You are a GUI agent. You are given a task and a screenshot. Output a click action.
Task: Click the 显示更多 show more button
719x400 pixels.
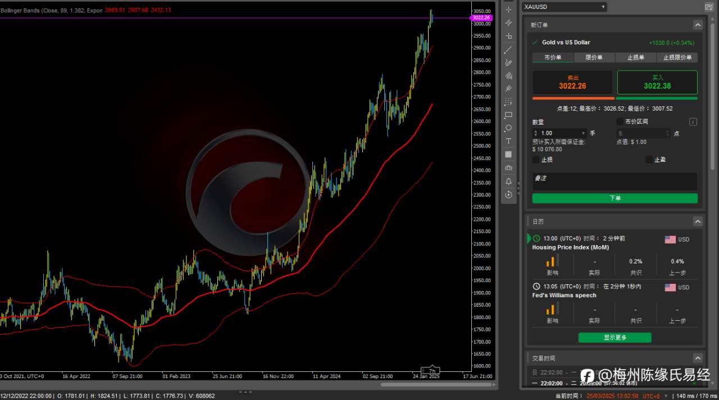(615, 338)
